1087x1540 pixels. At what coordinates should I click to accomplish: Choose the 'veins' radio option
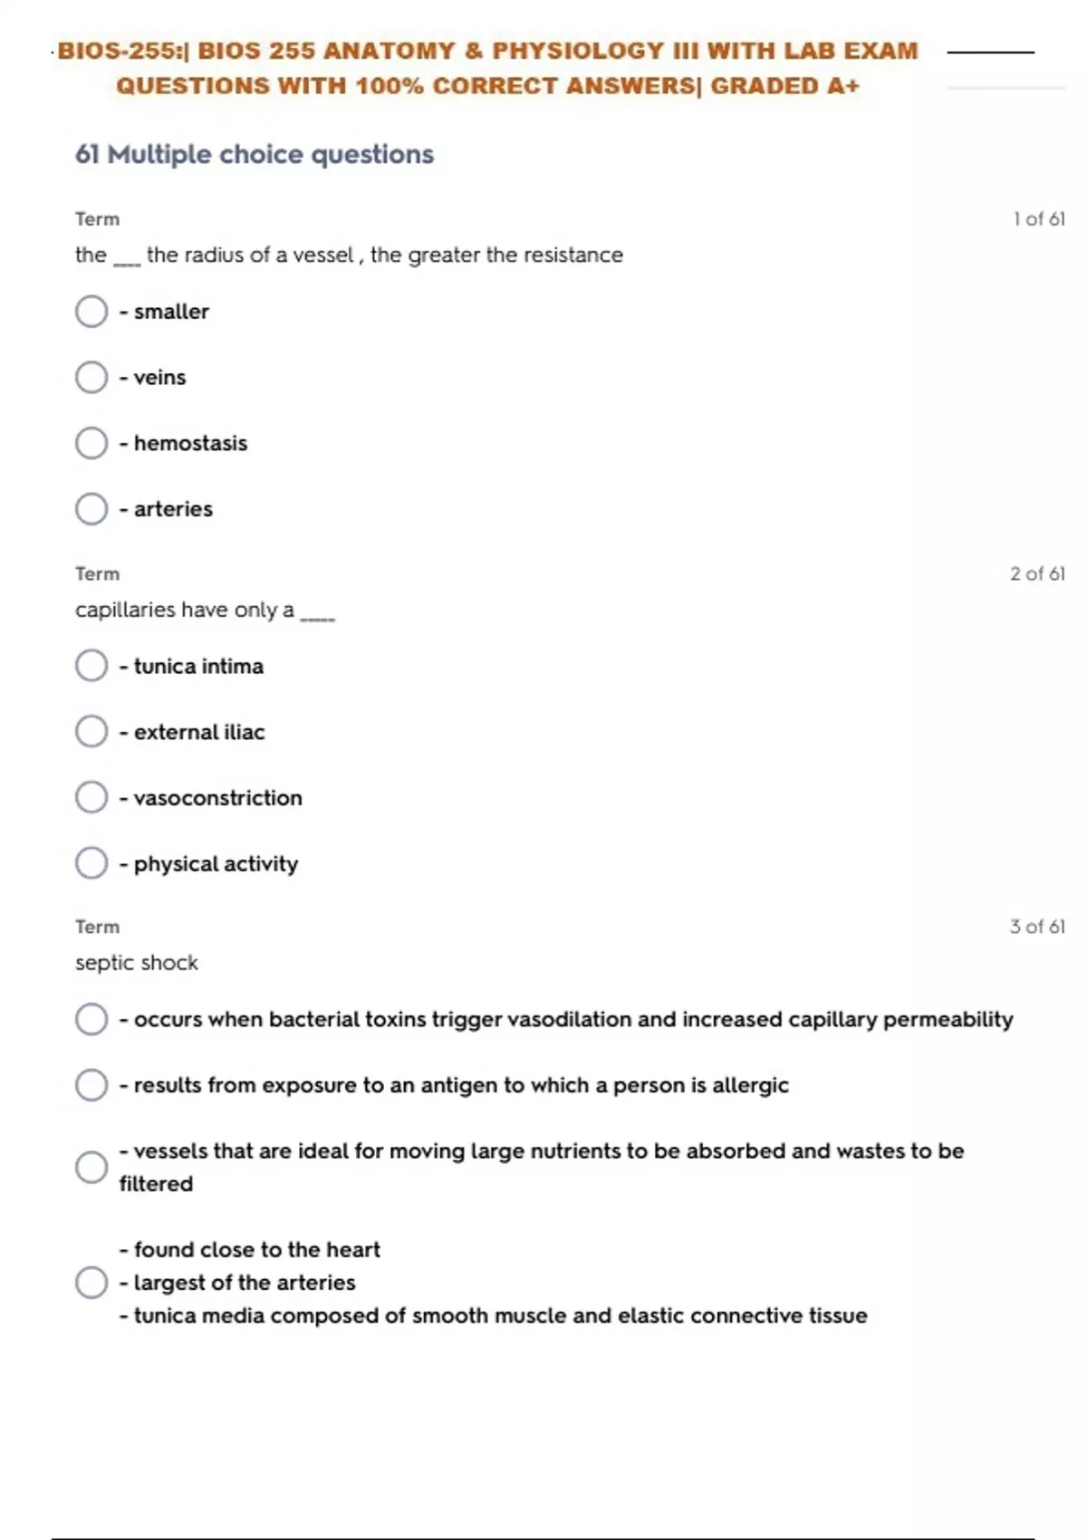pyautogui.click(x=91, y=377)
